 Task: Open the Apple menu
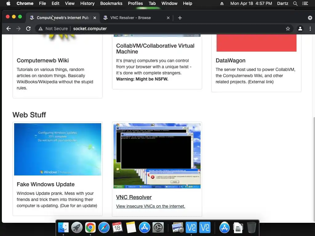point(8,3)
